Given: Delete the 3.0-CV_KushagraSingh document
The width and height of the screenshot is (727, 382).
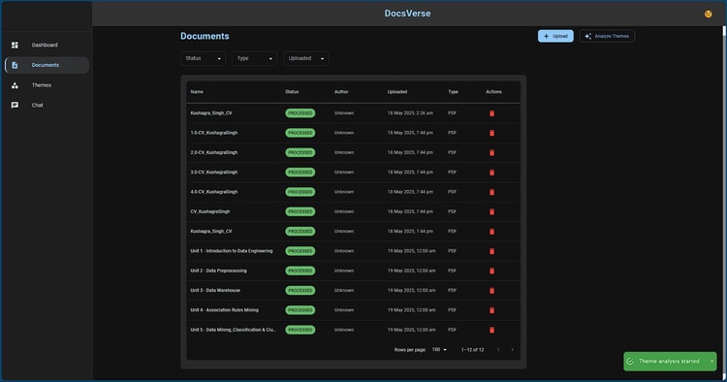Looking at the screenshot, I should [x=491, y=173].
